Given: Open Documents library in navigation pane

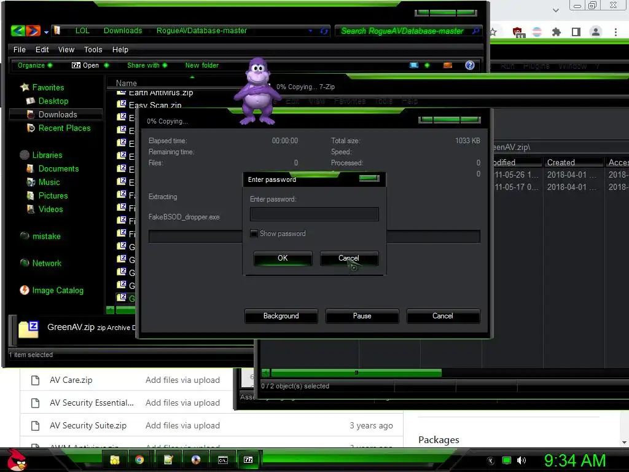Looking at the screenshot, I should pyautogui.click(x=58, y=168).
